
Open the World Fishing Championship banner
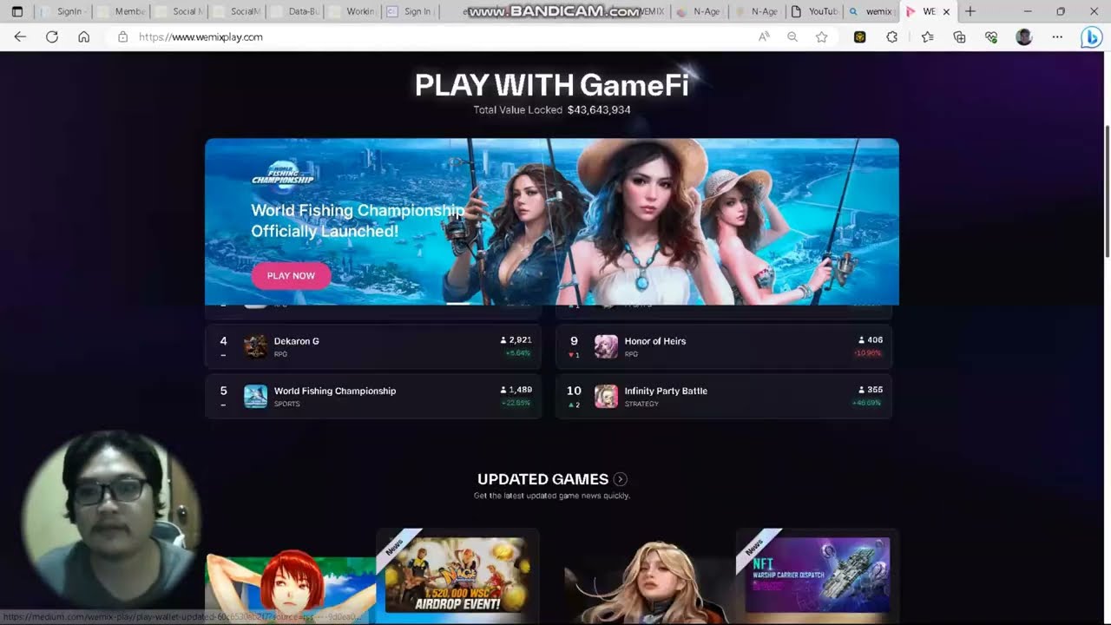tap(552, 221)
